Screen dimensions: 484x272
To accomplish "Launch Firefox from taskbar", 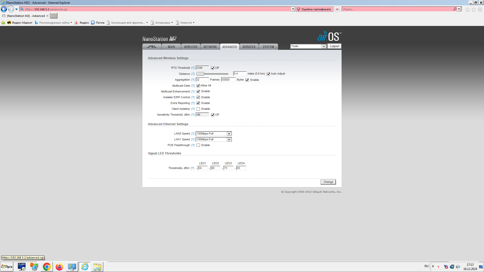I will [x=59, y=267].
